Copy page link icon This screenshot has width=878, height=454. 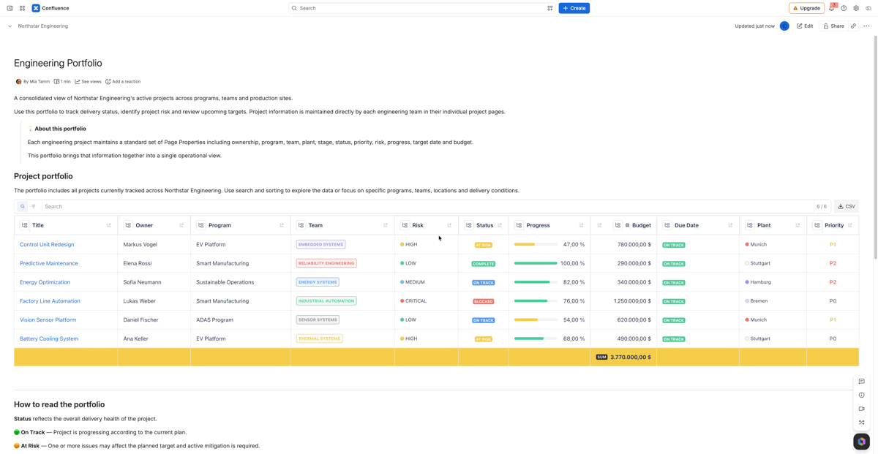click(x=853, y=26)
